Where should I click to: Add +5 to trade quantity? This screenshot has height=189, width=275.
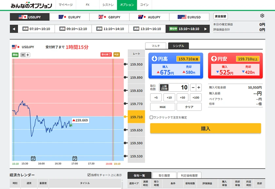[x=156, y=97]
